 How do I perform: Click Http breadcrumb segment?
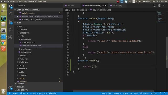pos(73,10)
